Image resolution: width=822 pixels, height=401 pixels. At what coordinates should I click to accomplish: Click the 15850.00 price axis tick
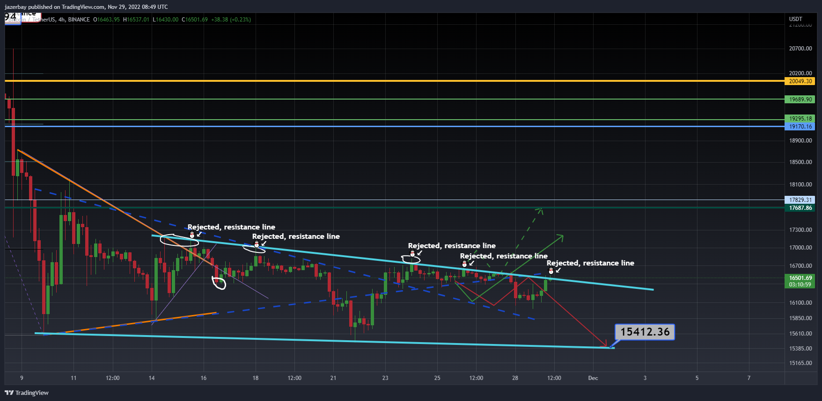coord(800,318)
